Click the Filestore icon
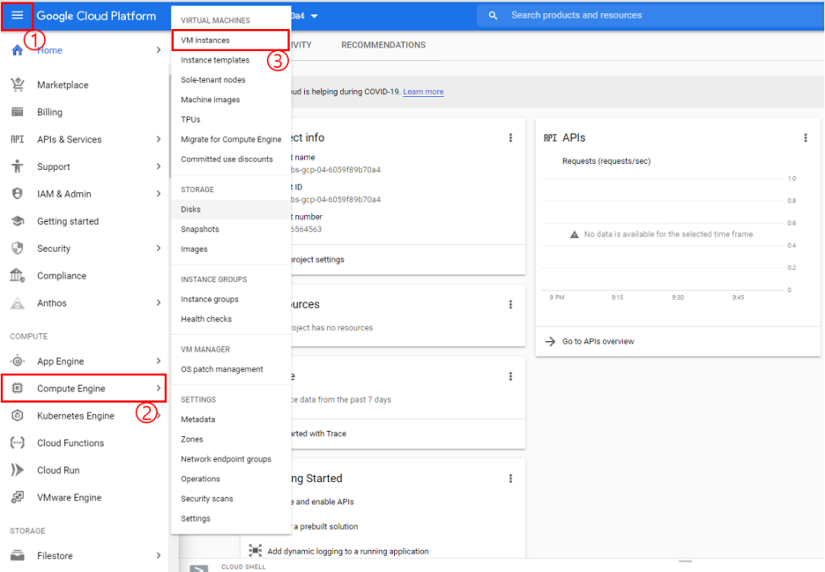825x572 pixels. tap(18, 555)
